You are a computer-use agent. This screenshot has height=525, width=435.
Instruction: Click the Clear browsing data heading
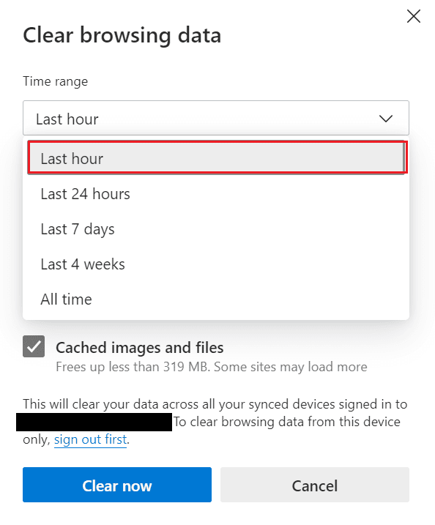tap(122, 35)
